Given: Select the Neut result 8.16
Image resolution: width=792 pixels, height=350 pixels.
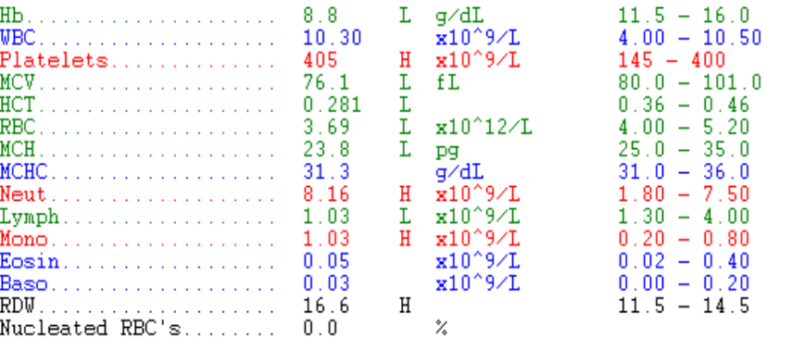Looking at the screenshot, I should (326, 194).
